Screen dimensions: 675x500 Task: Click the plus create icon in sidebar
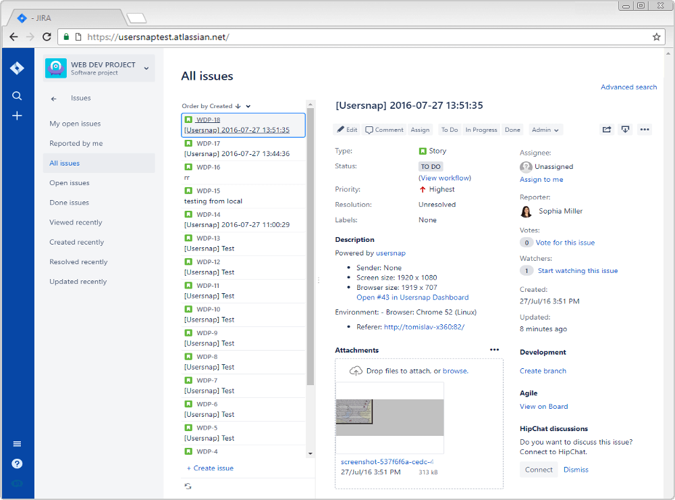click(x=17, y=116)
